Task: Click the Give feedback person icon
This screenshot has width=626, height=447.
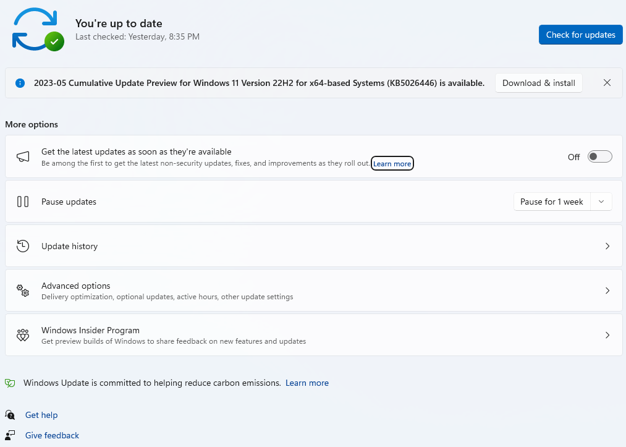Action: tap(10, 435)
